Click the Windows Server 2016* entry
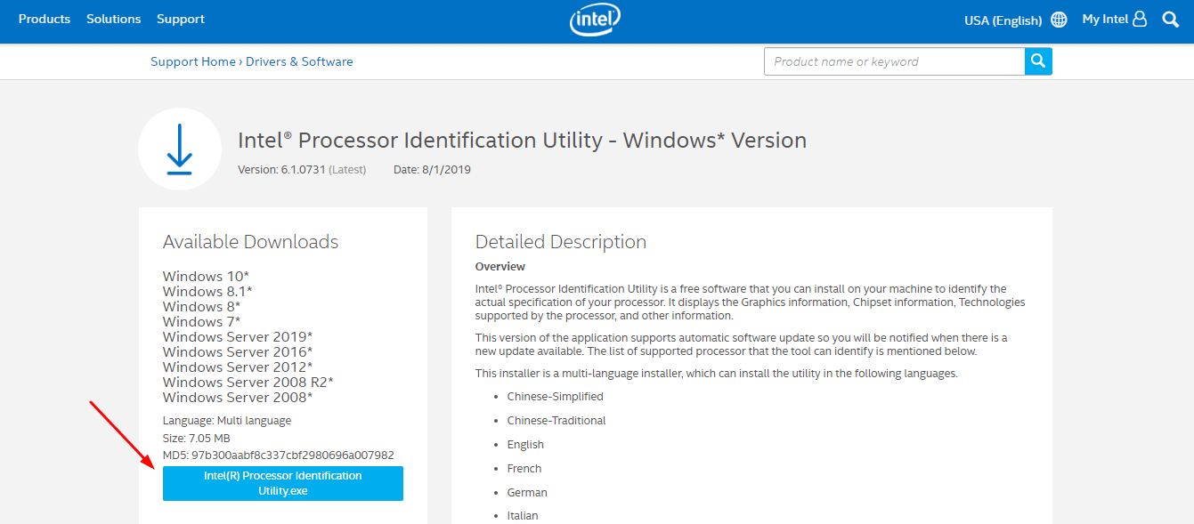Screen dimensions: 1194x524 [x=238, y=352]
